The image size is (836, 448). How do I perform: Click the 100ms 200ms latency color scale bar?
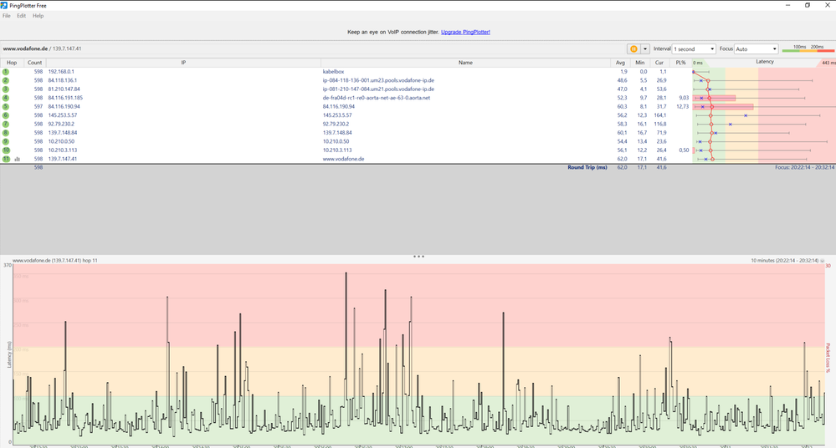[808, 49]
